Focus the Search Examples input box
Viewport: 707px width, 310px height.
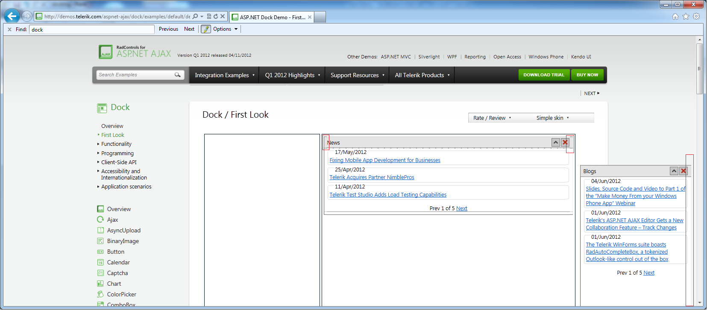point(135,75)
